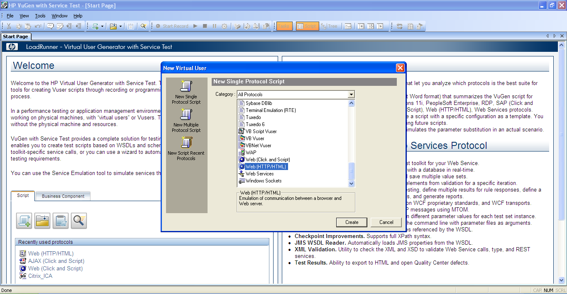
Task: Click the Open Existing Script folder icon
Action: [42, 221]
